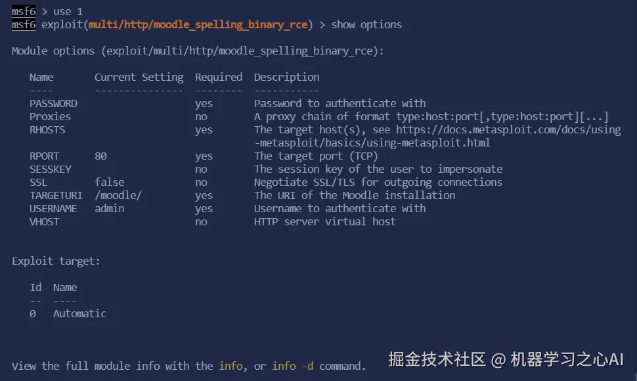The height and width of the screenshot is (381, 637).
Task: Click the PASSWORD option name
Action: coord(53,103)
